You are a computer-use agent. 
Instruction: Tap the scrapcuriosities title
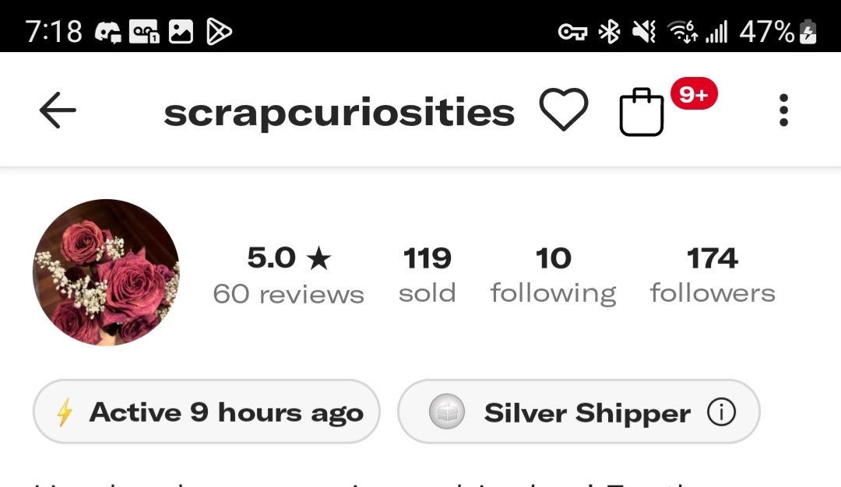pyautogui.click(x=339, y=113)
